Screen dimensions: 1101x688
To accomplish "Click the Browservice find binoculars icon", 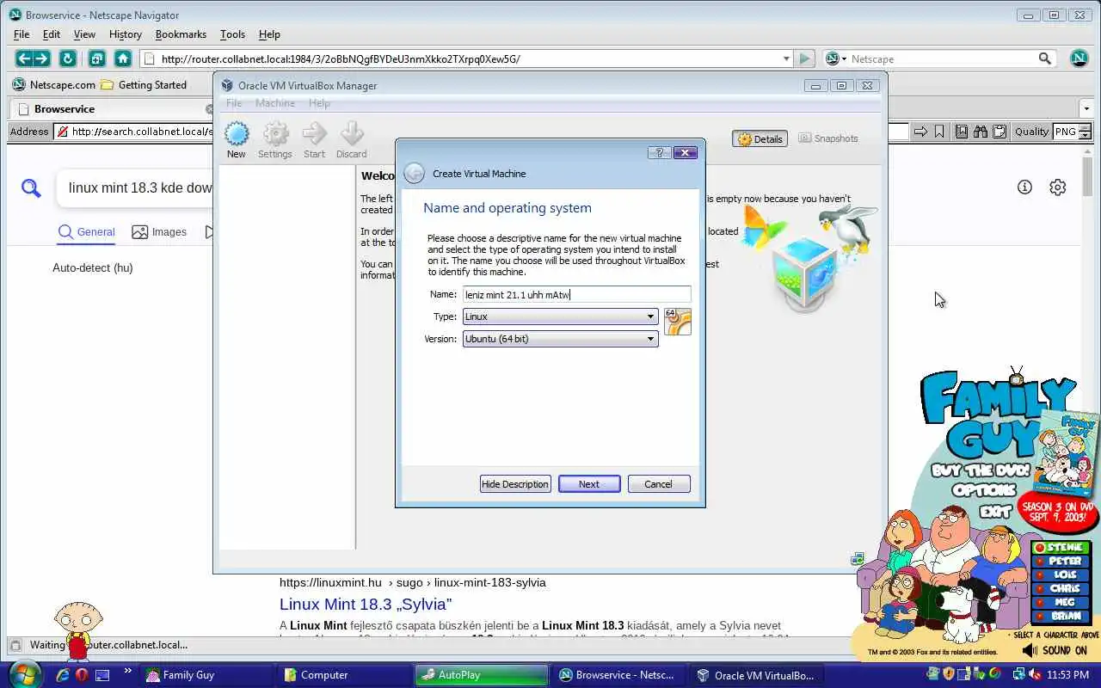I will coord(980,132).
